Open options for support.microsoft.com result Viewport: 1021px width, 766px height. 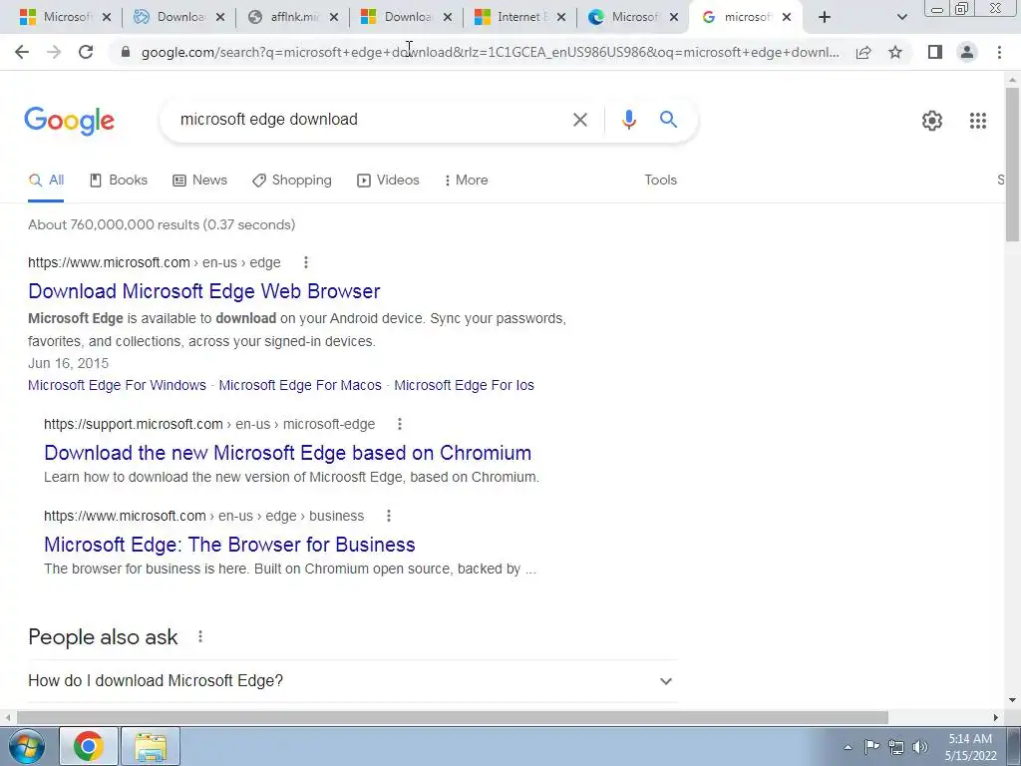[399, 424]
